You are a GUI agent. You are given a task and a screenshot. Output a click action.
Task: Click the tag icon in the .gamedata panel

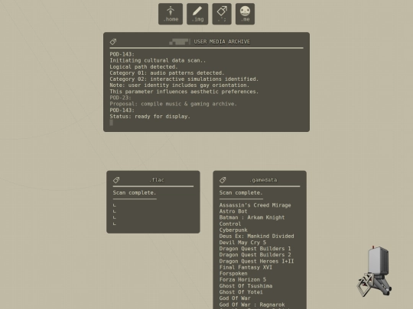[223, 180]
